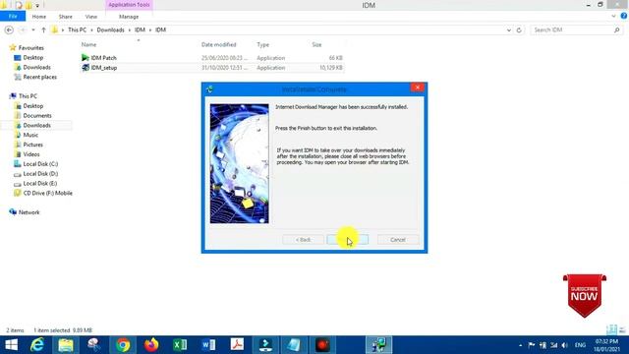
Task: Open File Explorer taskbar icon
Action: 66,345
